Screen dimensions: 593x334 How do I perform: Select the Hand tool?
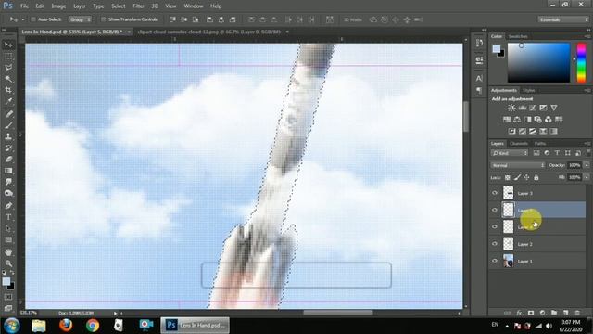pos(8,252)
